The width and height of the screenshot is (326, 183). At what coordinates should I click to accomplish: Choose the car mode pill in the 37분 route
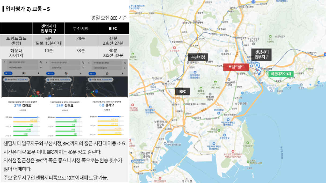pyautogui.click(x=8, y=73)
